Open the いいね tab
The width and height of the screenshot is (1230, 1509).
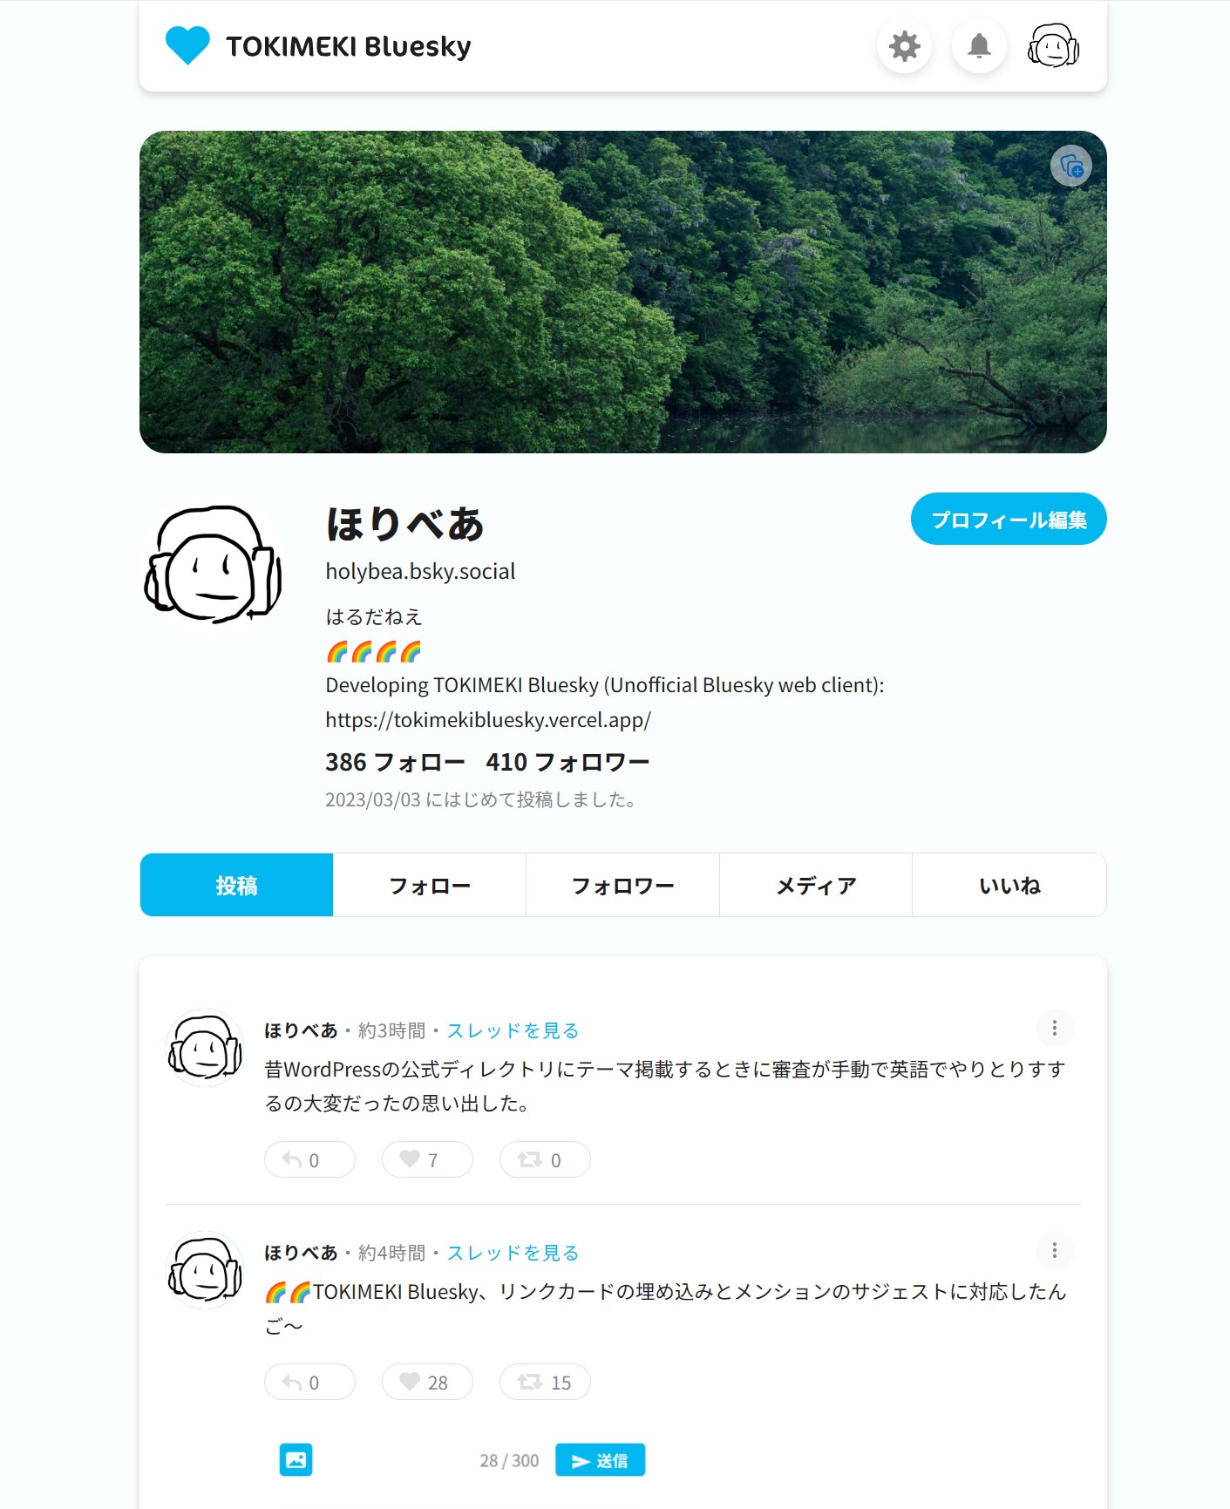point(1009,885)
